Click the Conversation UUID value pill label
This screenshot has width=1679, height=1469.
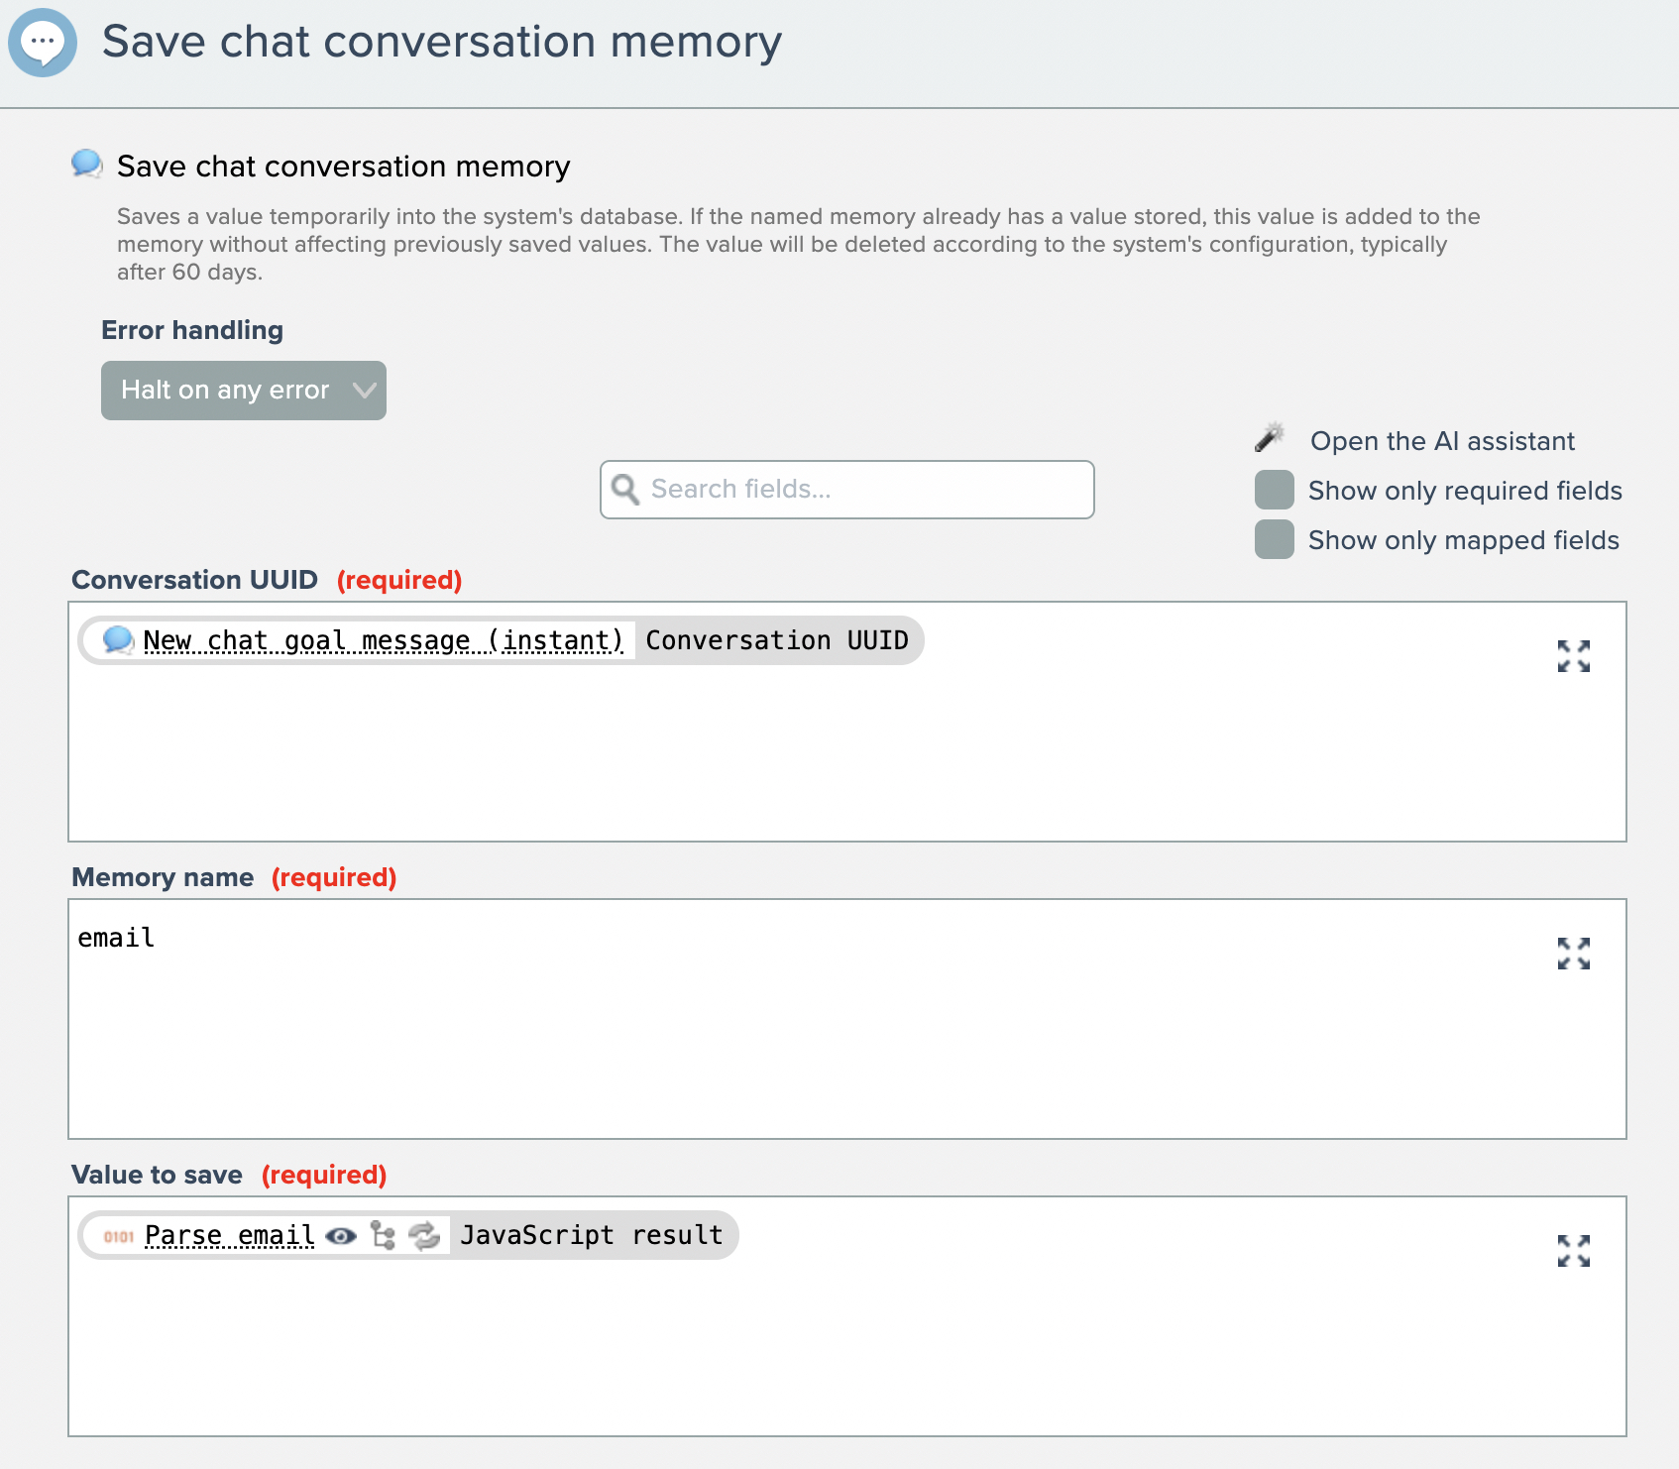click(777, 640)
